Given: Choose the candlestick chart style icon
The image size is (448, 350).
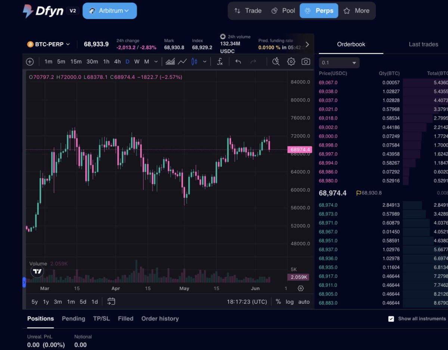Looking at the screenshot, I should tap(194, 62).
